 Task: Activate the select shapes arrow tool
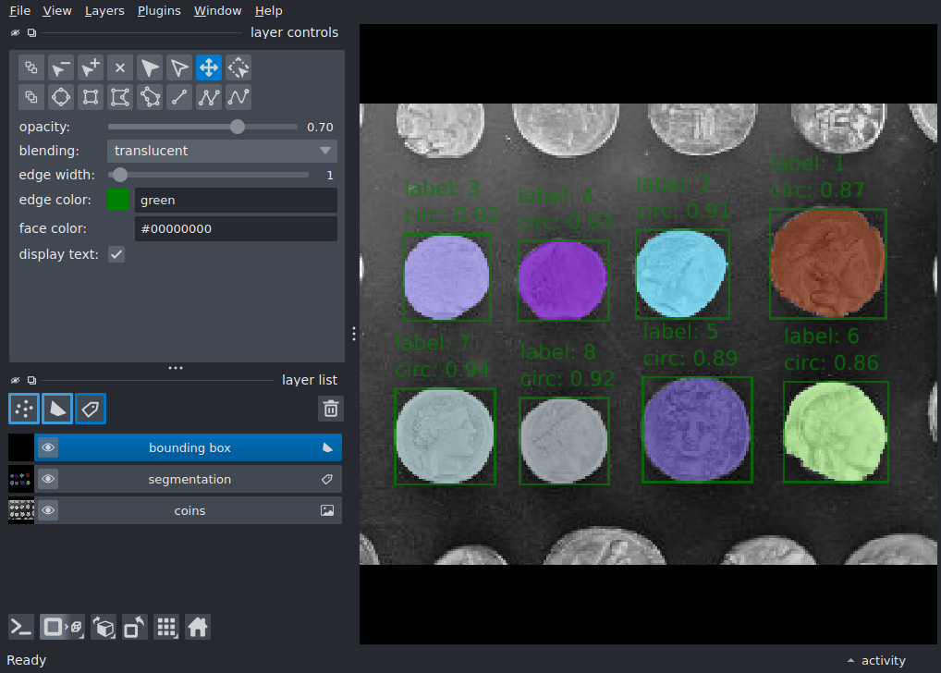[x=150, y=67]
